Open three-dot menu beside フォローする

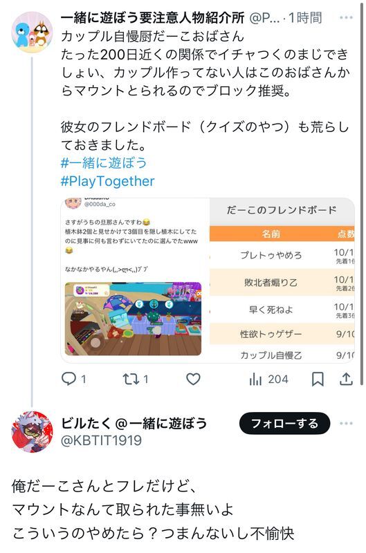[x=346, y=423]
